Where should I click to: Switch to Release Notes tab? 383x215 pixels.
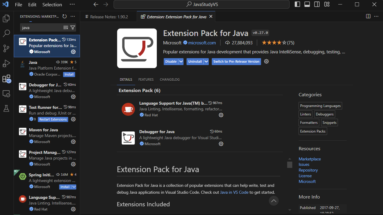(x=109, y=17)
